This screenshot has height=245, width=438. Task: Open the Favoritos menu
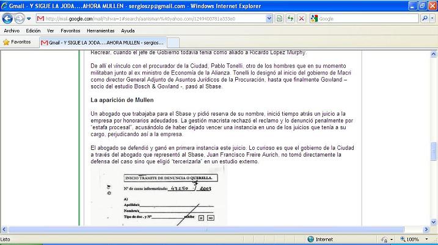[70, 30]
